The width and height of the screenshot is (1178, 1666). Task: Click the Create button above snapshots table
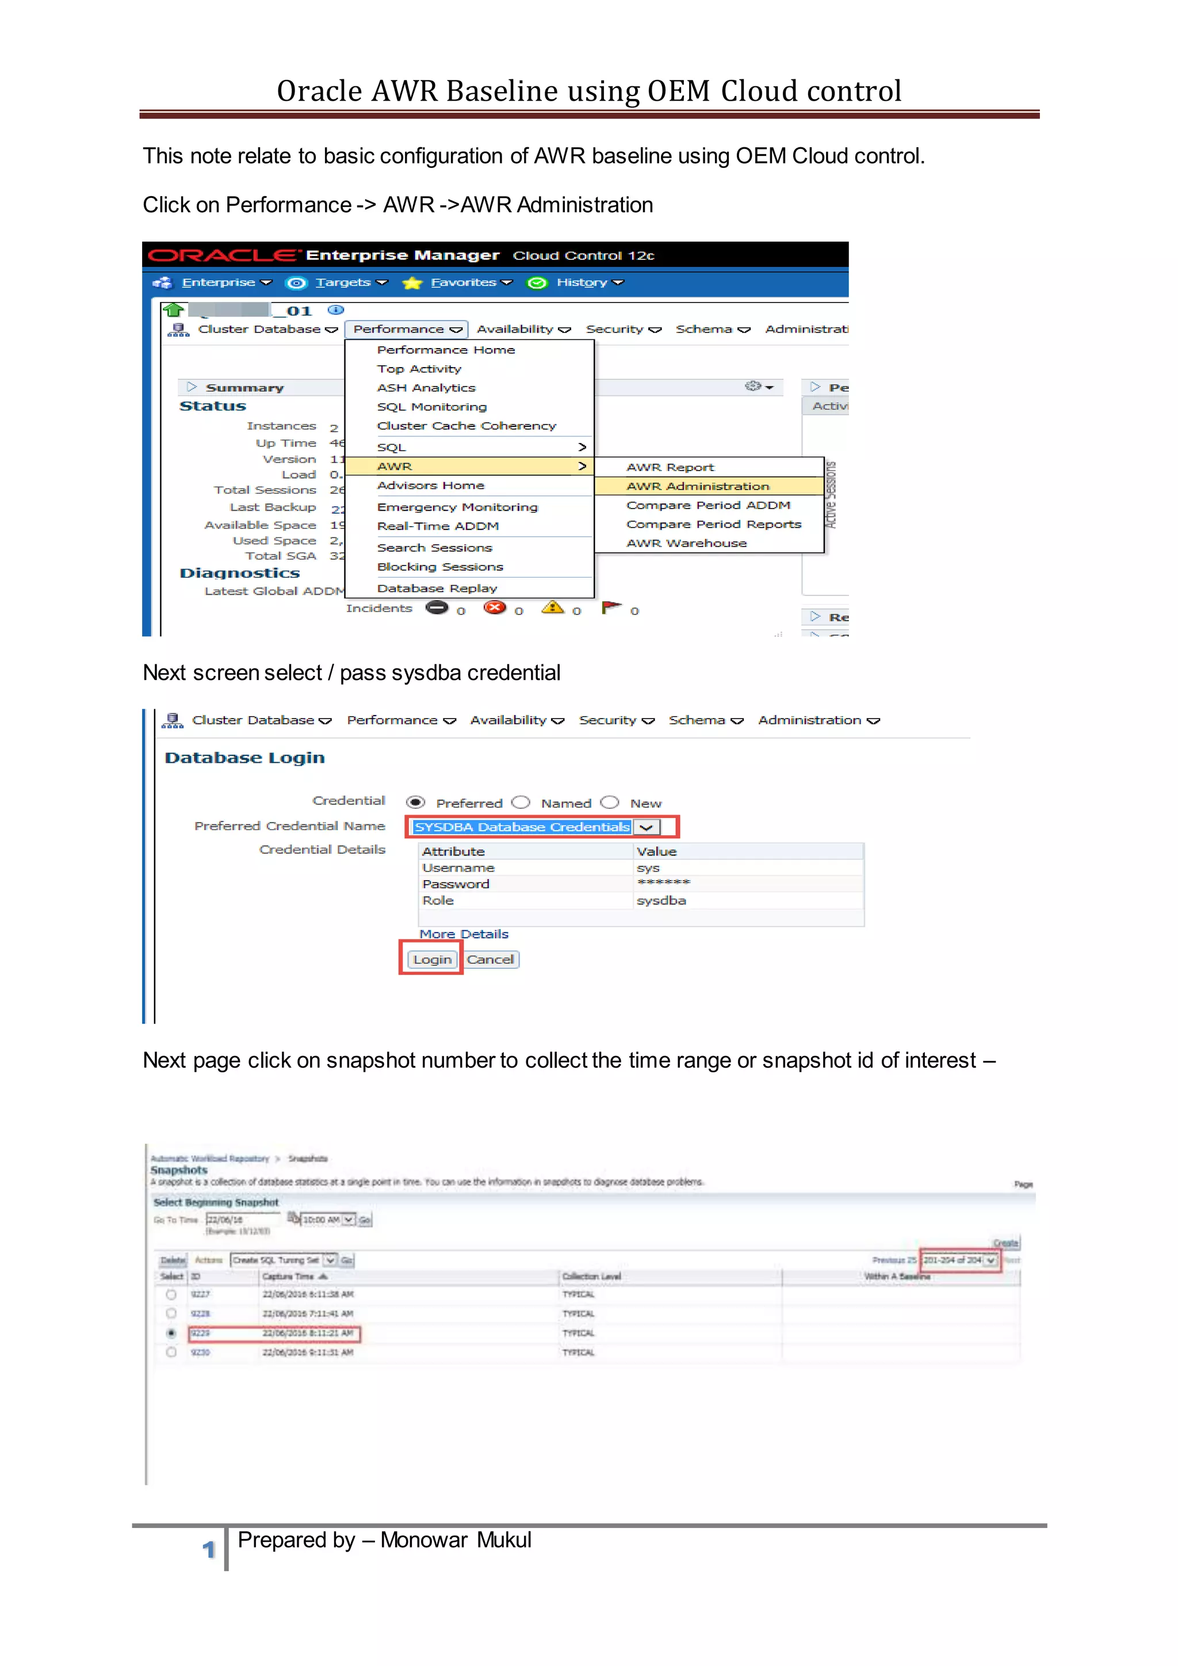pyautogui.click(x=1005, y=1243)
